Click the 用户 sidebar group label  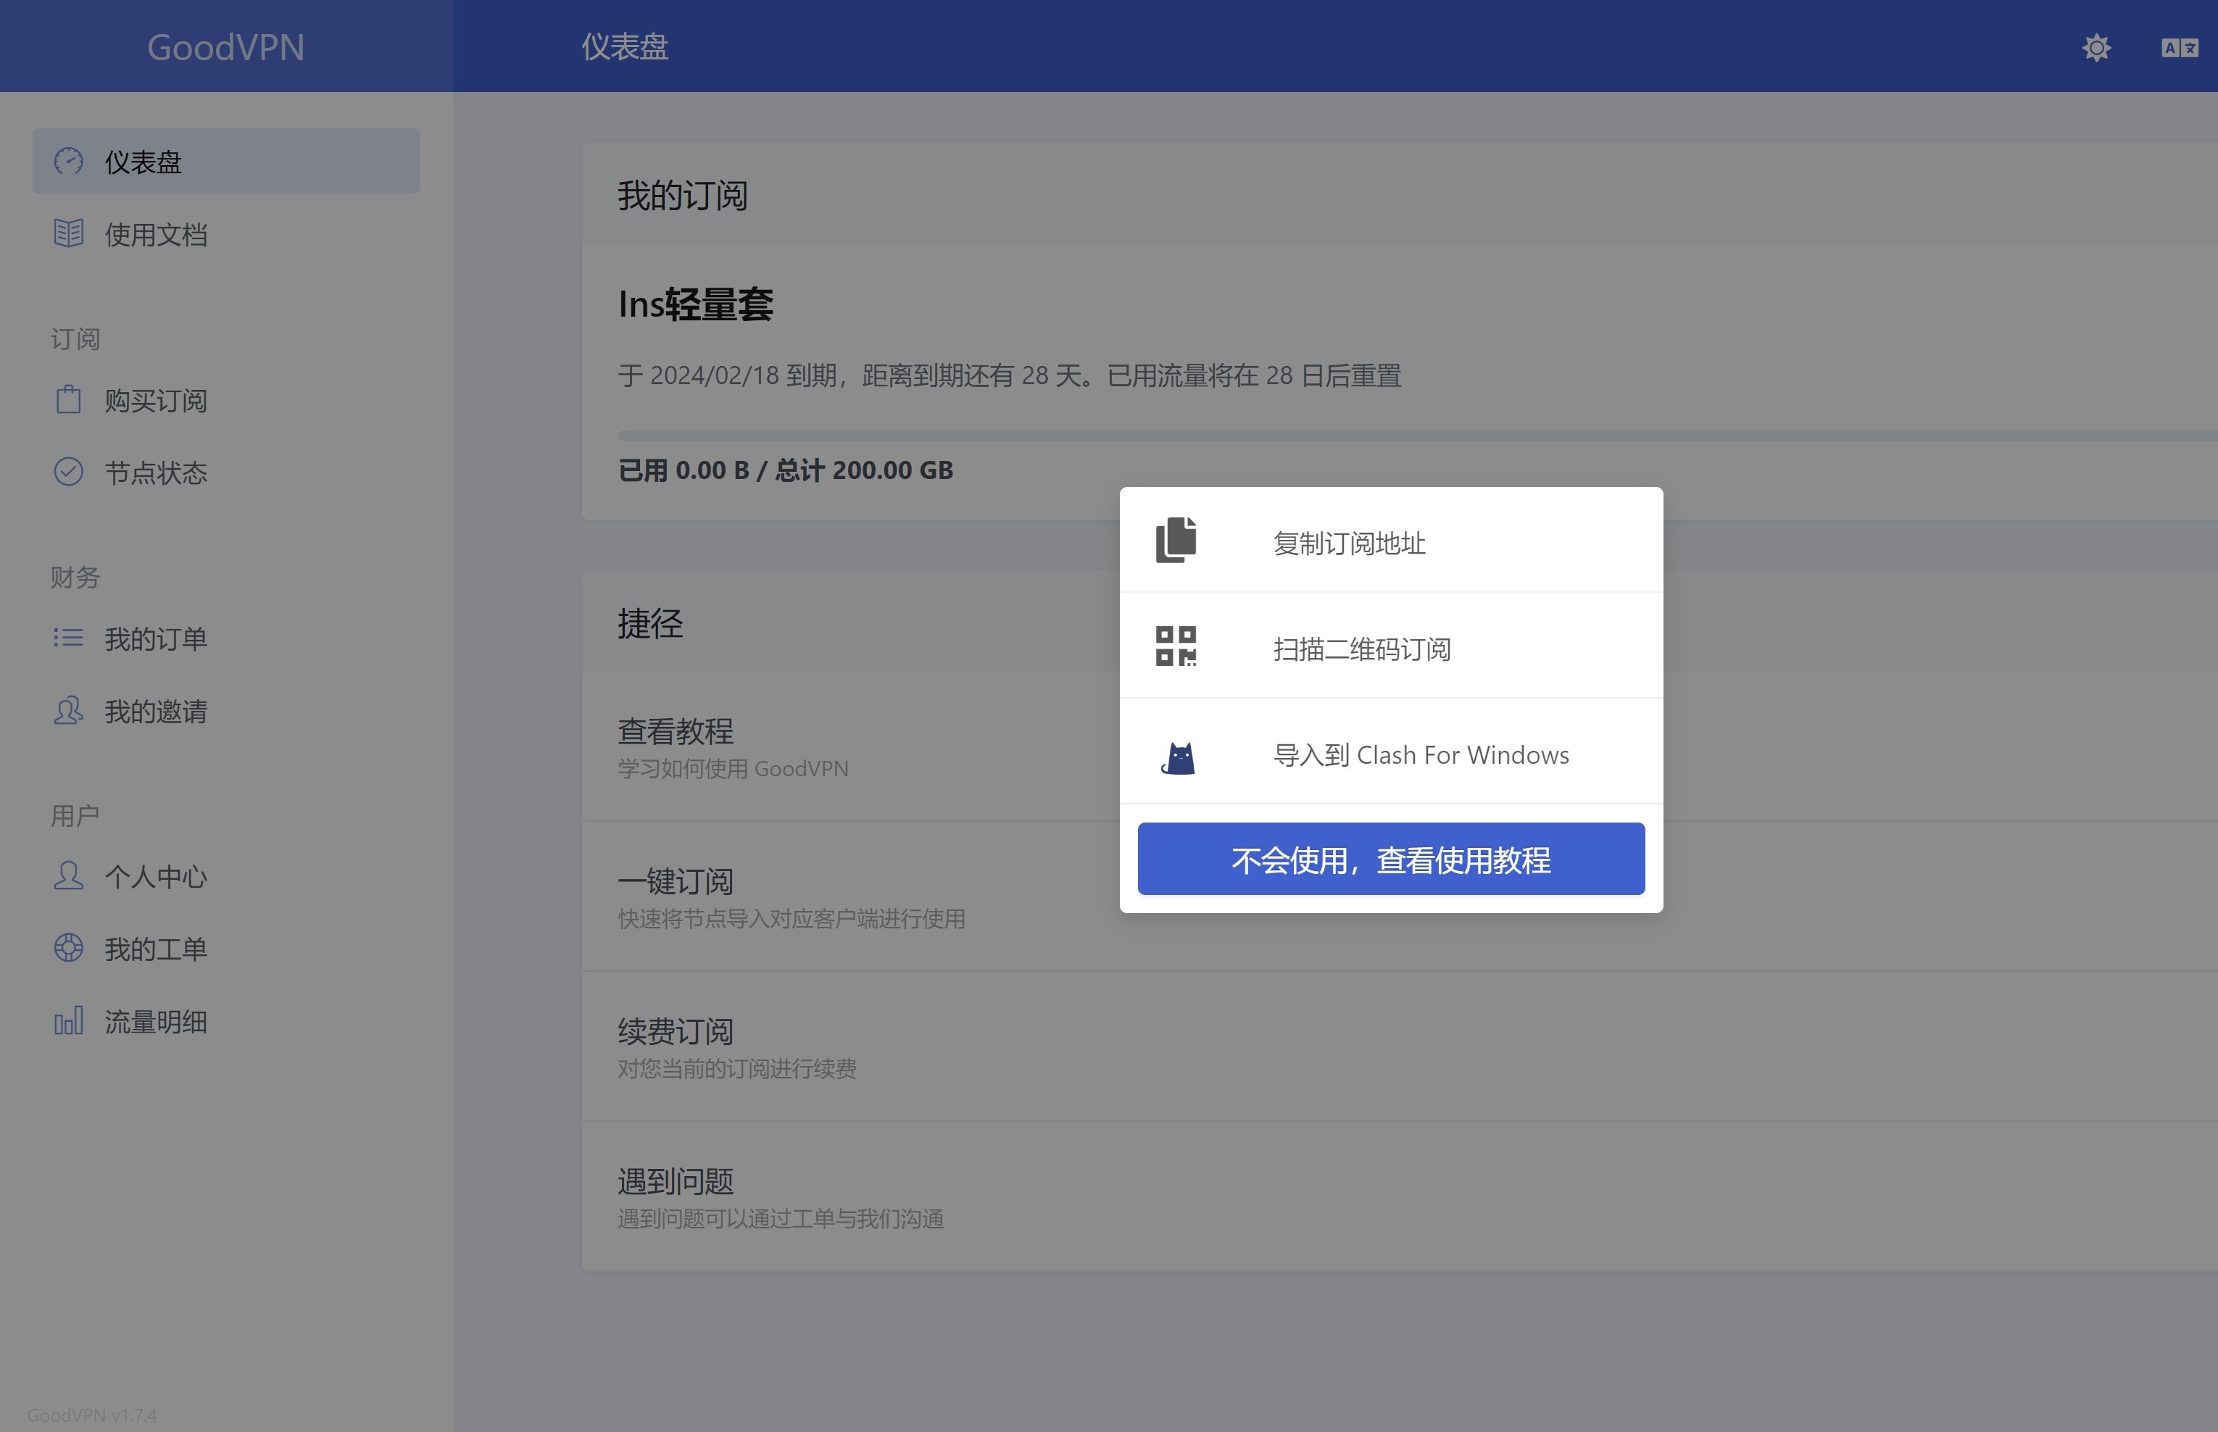click(75, 815)
